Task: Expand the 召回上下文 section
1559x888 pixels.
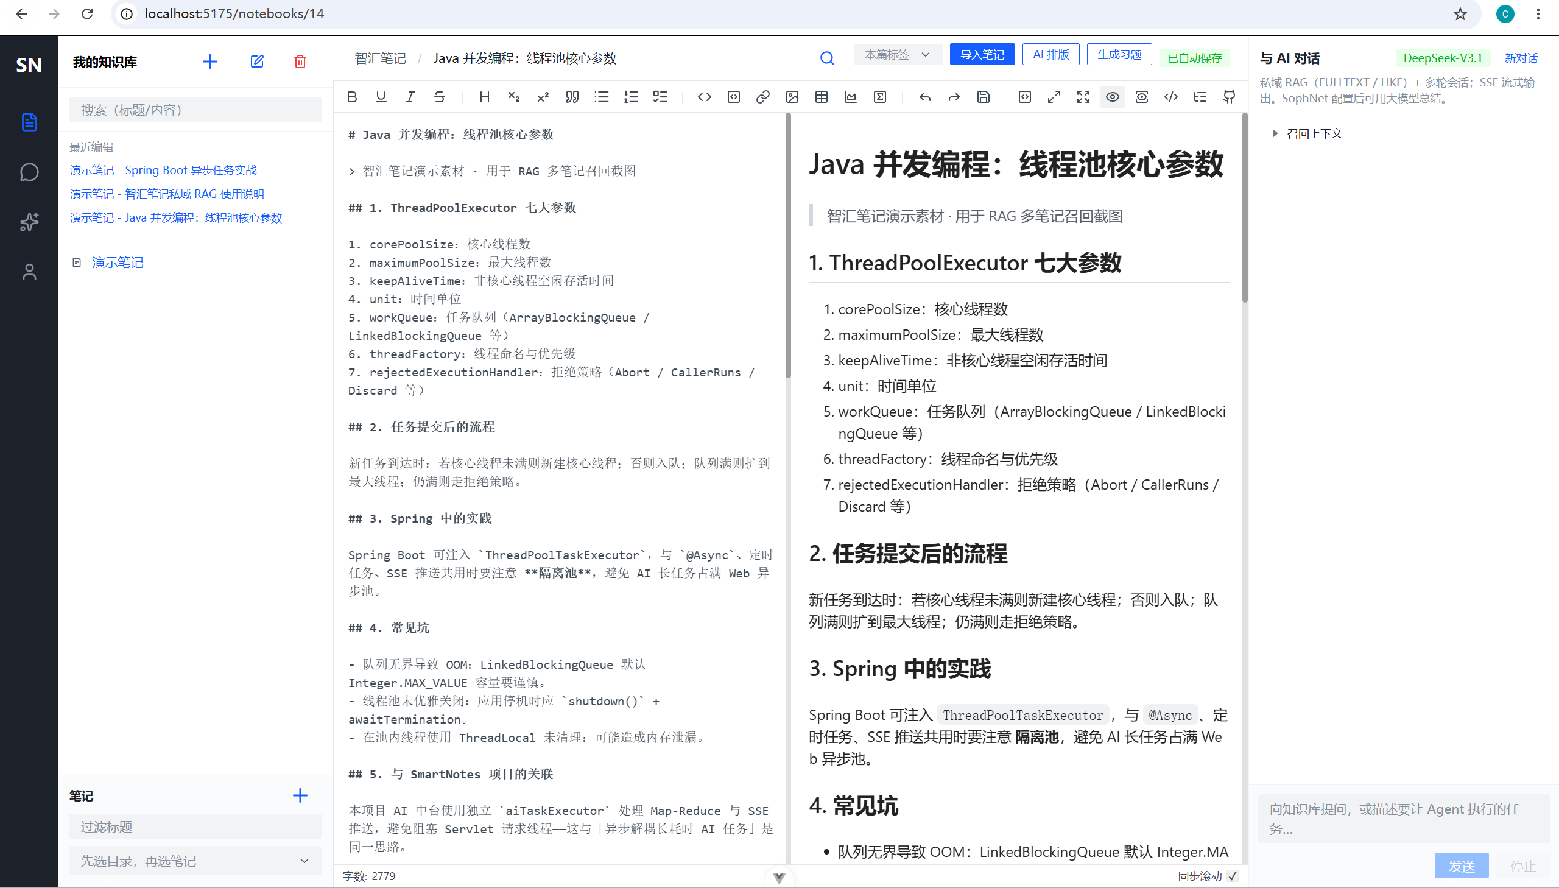Action: [1307, 133]
